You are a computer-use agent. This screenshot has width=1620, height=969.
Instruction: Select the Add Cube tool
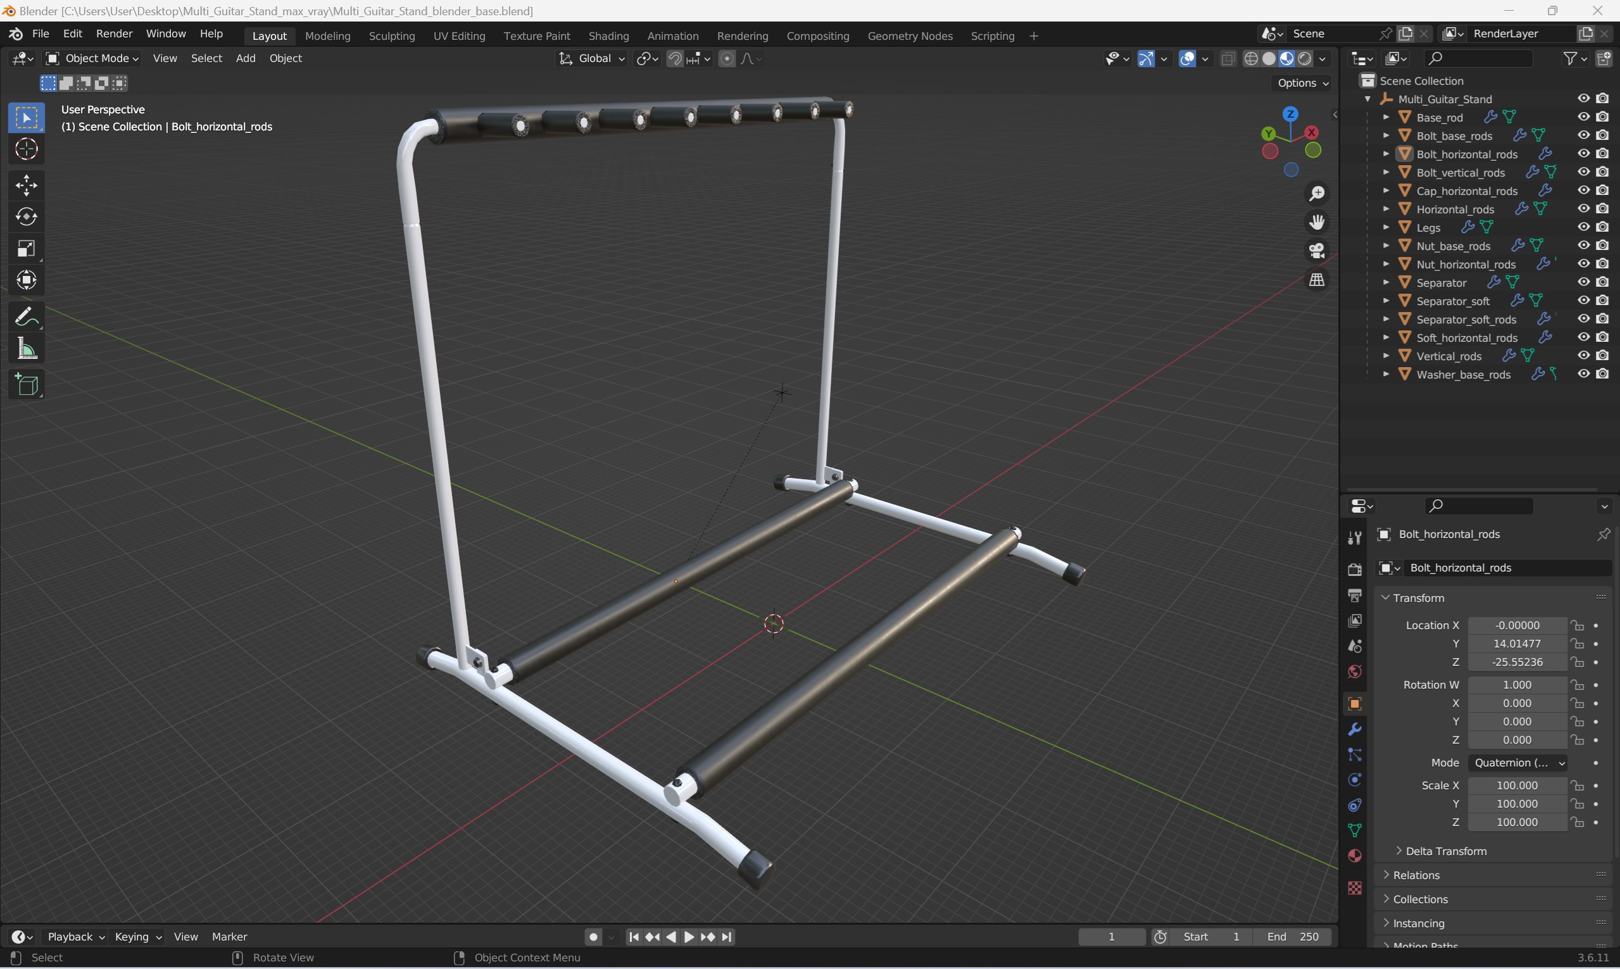(26, 385)
